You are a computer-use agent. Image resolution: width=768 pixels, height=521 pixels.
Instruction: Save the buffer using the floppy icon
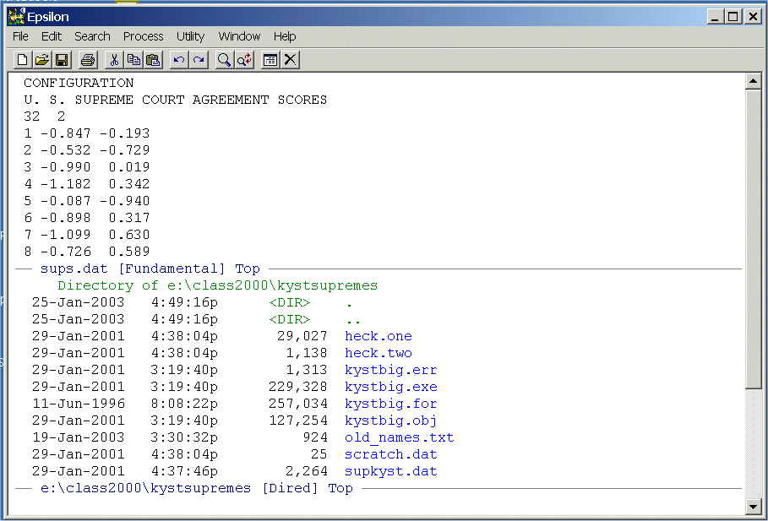(x=62, y=60)
